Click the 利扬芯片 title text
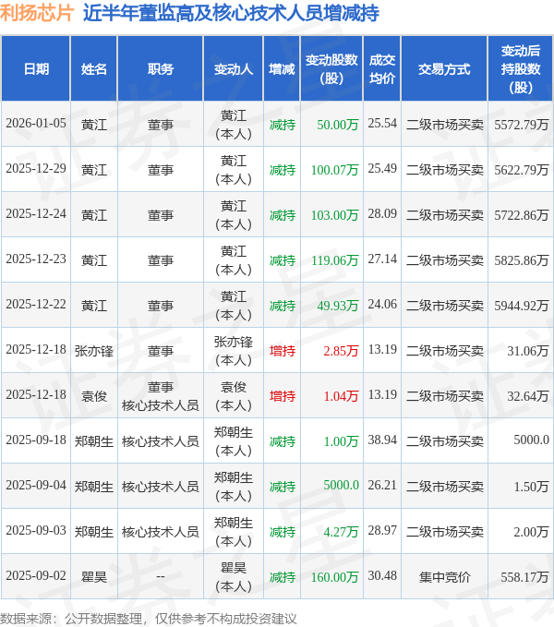The height and width of the screenshot is (627, 554). pyautogui.click(x=37, y=13)
